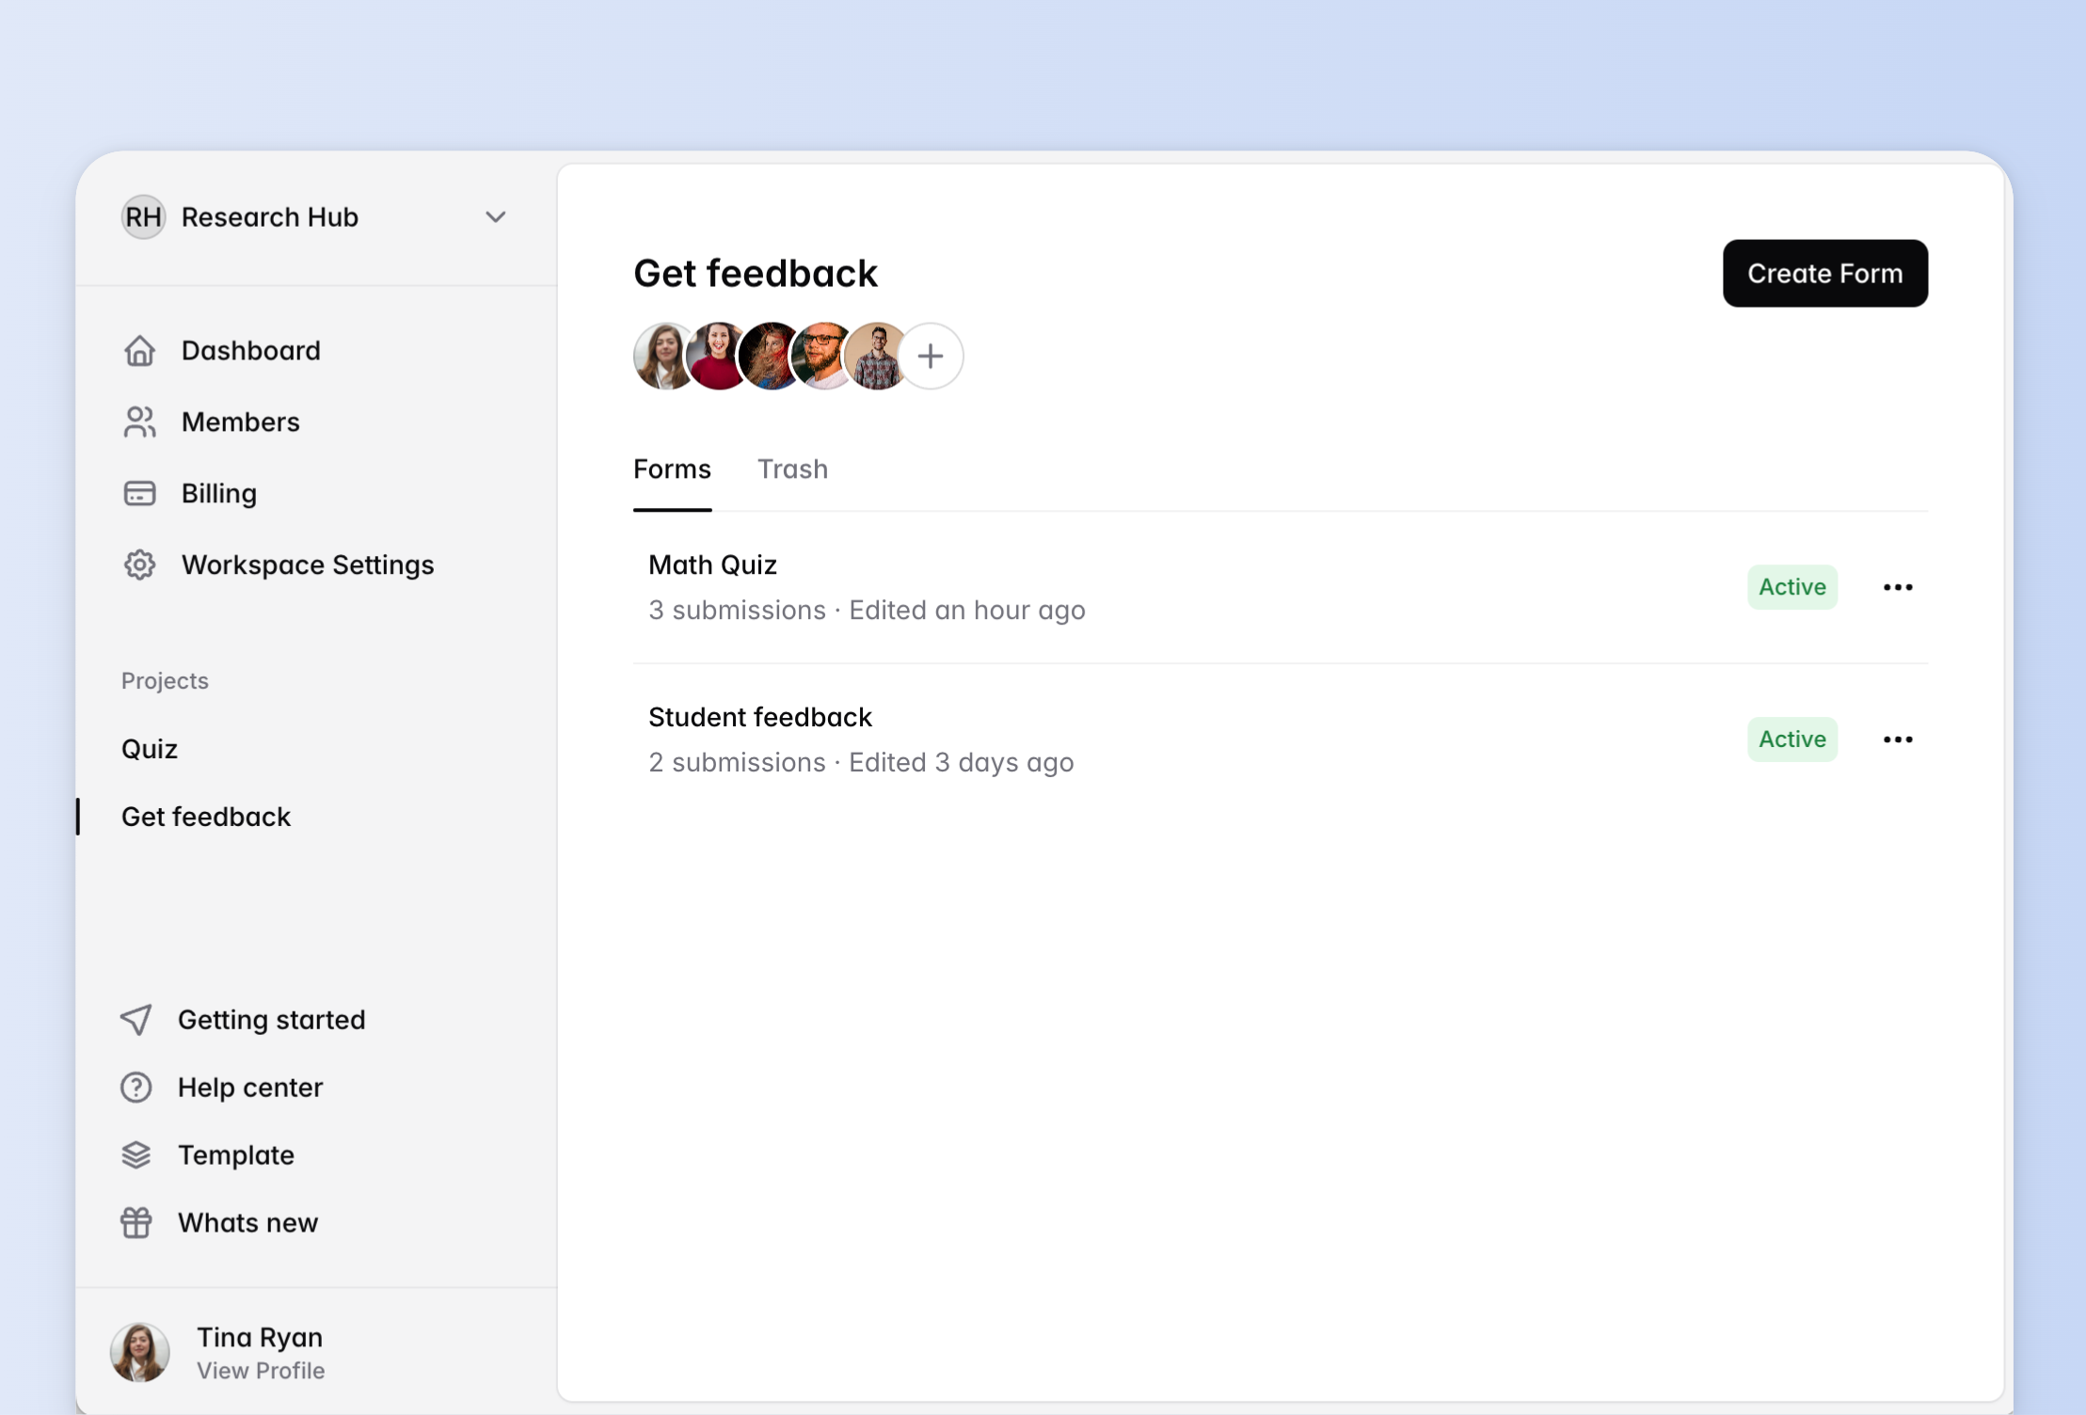Viewport: 2086px width, 1415px height.
Task: Click the Billing card icon
Action: 139,493
